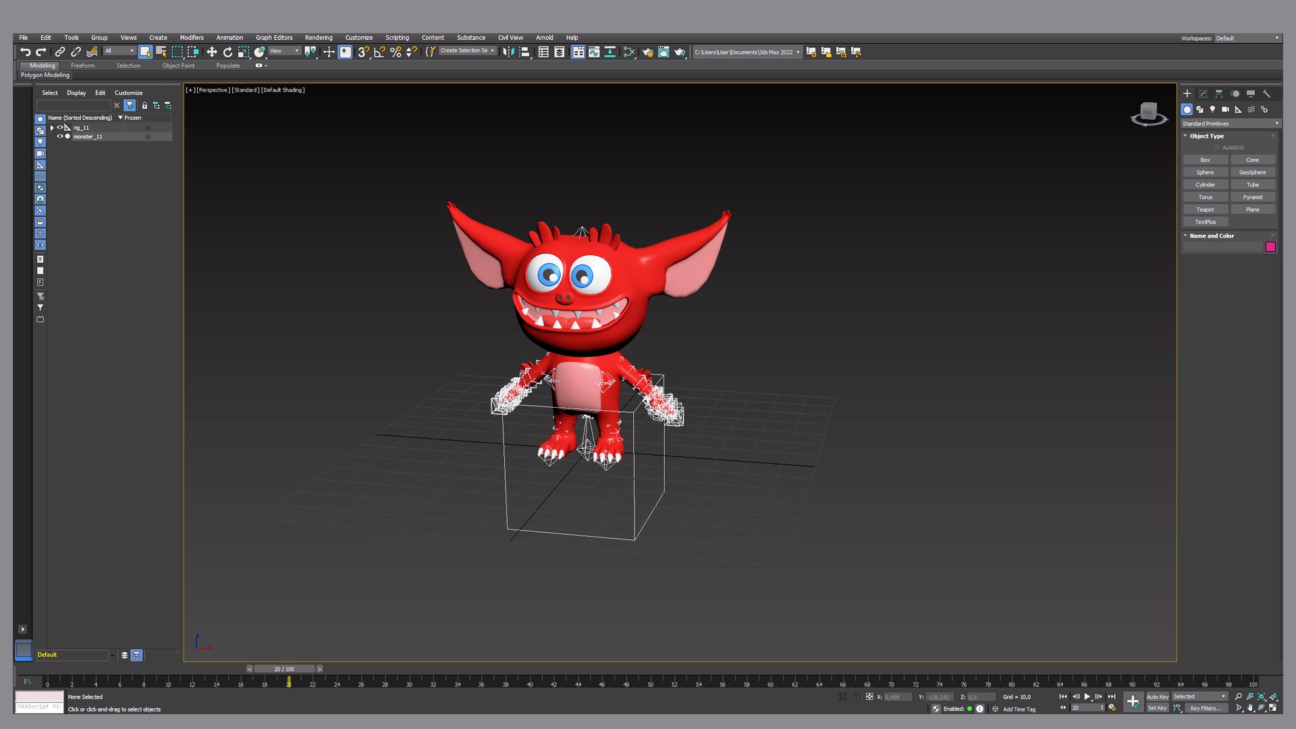Viewport: 1296px width, 729px height.
Task: Open Reference Coordinate System View dropdown
Action: pos(284,51)
